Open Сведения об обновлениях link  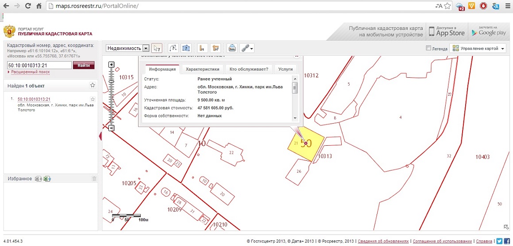tap(383, 241)
